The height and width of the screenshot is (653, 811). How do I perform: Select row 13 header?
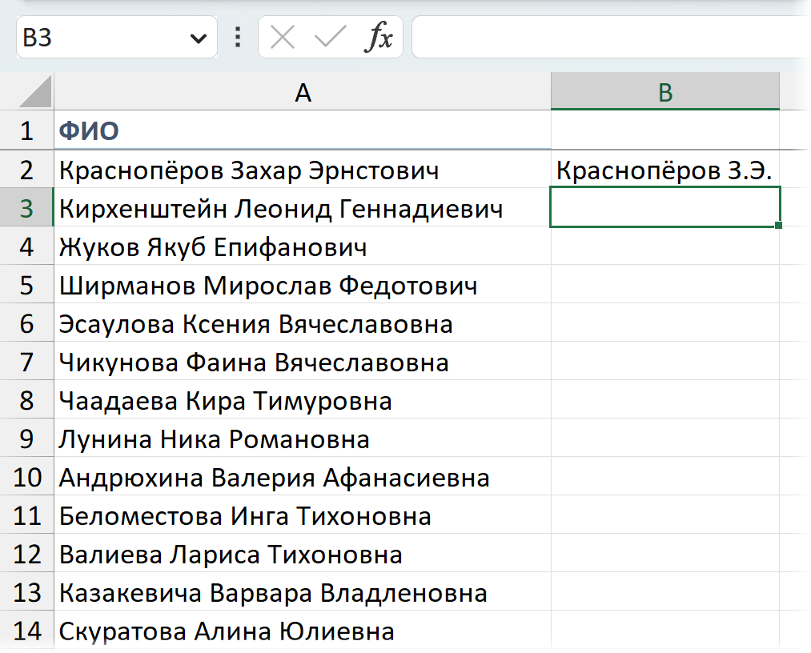click(26, 592)
